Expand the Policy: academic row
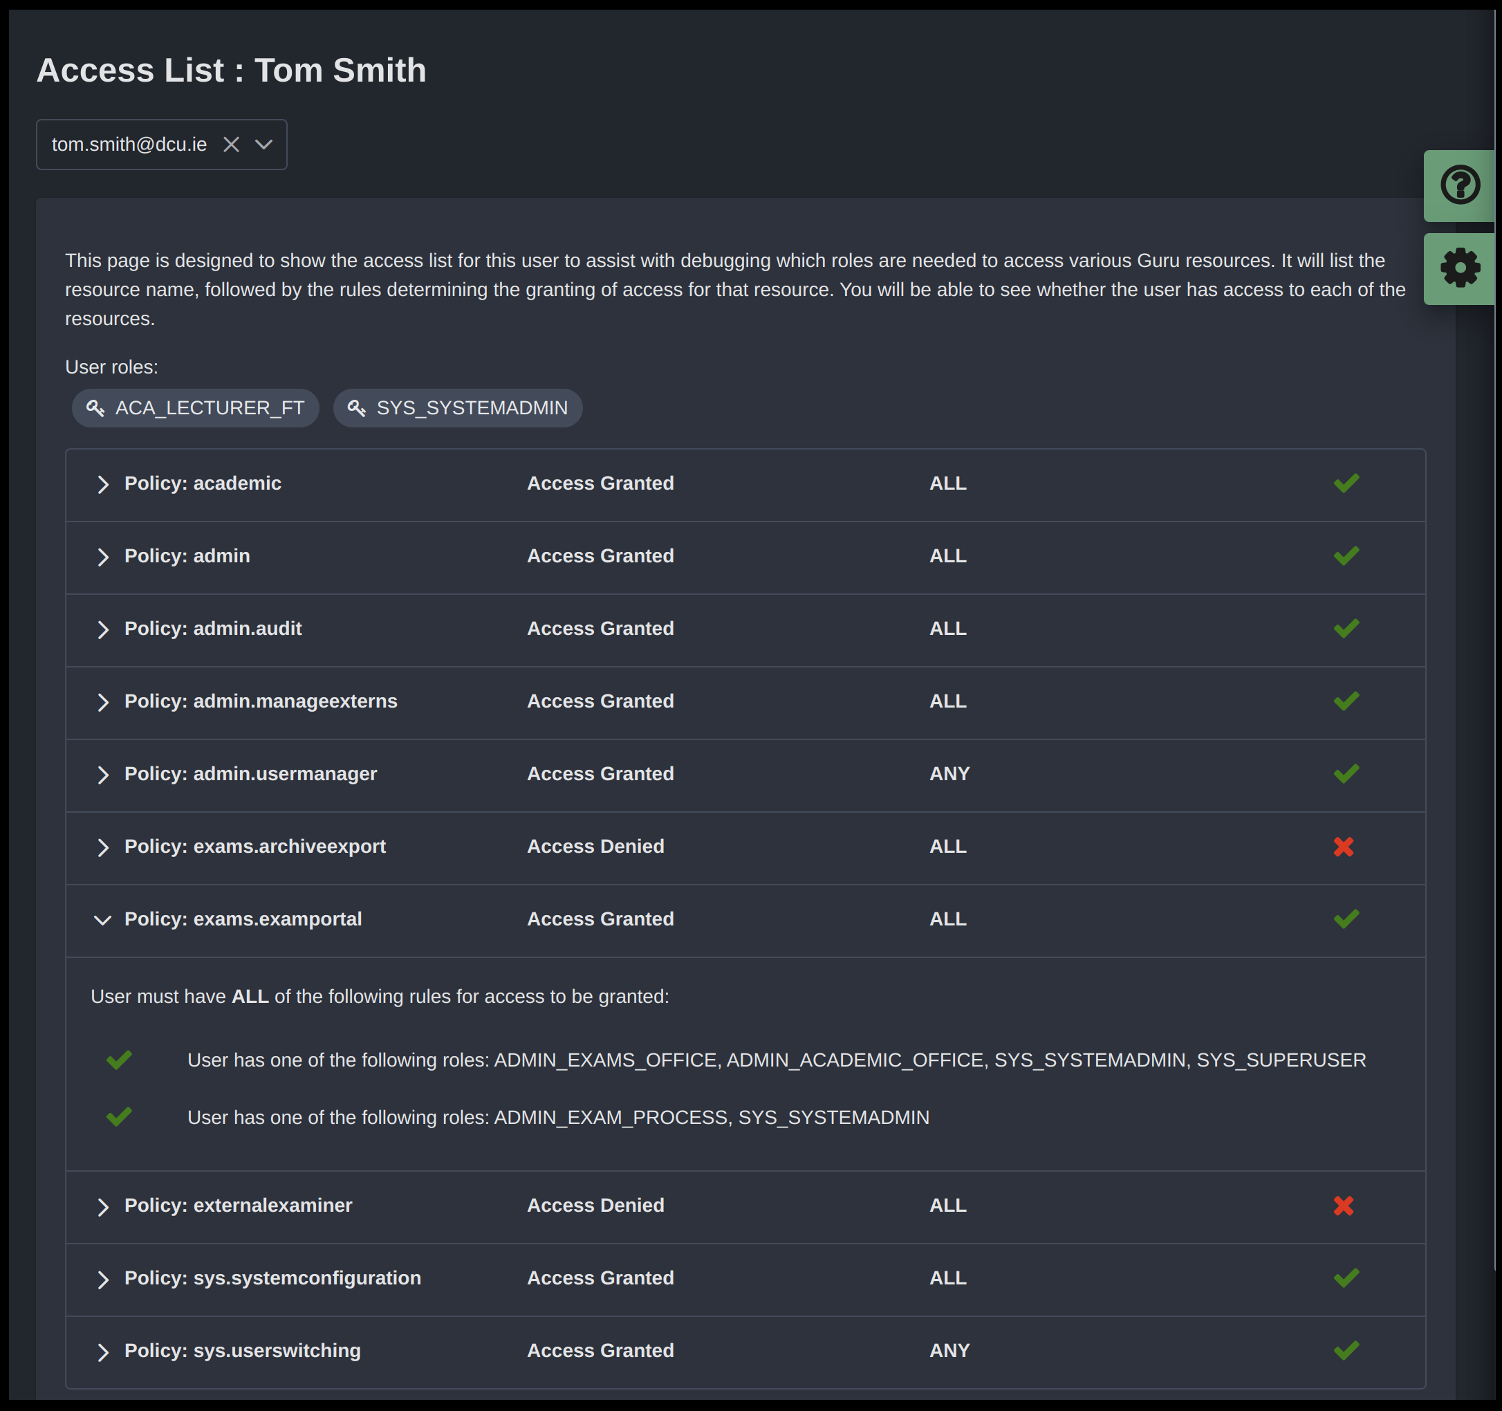This screenshot has width=1502, height=1411. 203,483
